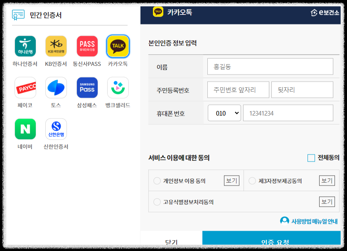Click the 닫기 button
Screen dimensions: 347x251
pyautogui.click(x=171, y=238)
